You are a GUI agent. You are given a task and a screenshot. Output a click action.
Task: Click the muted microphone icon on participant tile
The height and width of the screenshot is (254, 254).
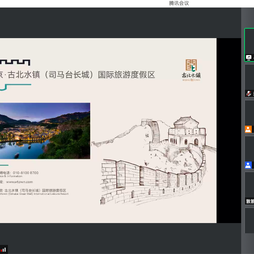click(x=248, y=94)
